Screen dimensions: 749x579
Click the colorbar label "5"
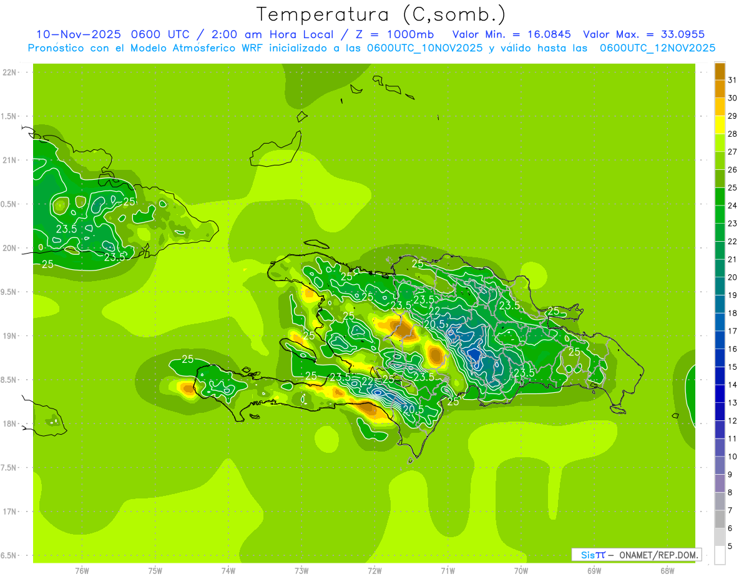730,547
